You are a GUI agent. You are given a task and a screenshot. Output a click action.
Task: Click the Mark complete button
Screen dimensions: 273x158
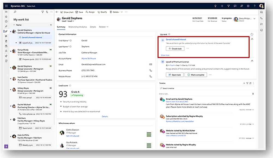[195, 75]
